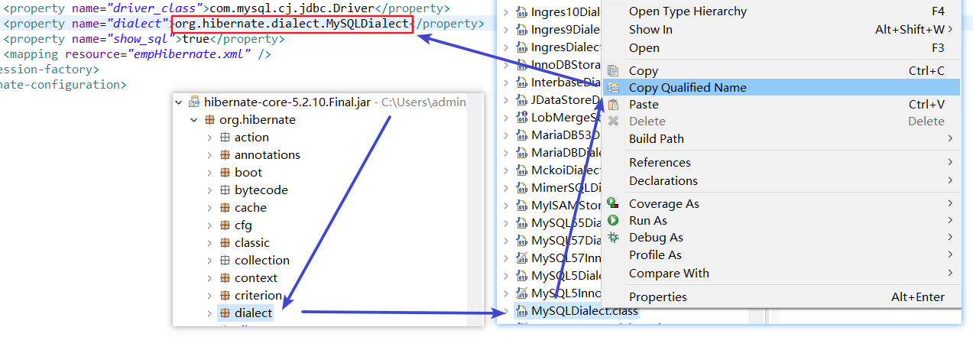The height and width of the screenshot is (337, 973).
Task: Click the context package icon
Action: [225, 278]
